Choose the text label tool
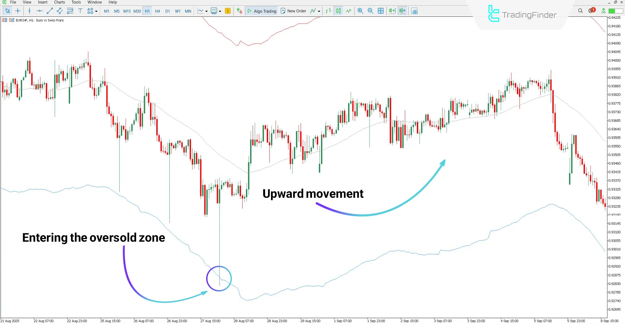Viewport: 625px width, 324px height. click(80, 11)
